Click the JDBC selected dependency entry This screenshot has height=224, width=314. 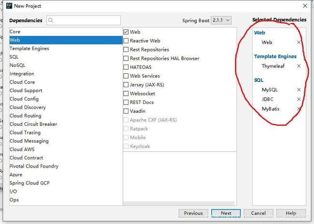[268, 99]
